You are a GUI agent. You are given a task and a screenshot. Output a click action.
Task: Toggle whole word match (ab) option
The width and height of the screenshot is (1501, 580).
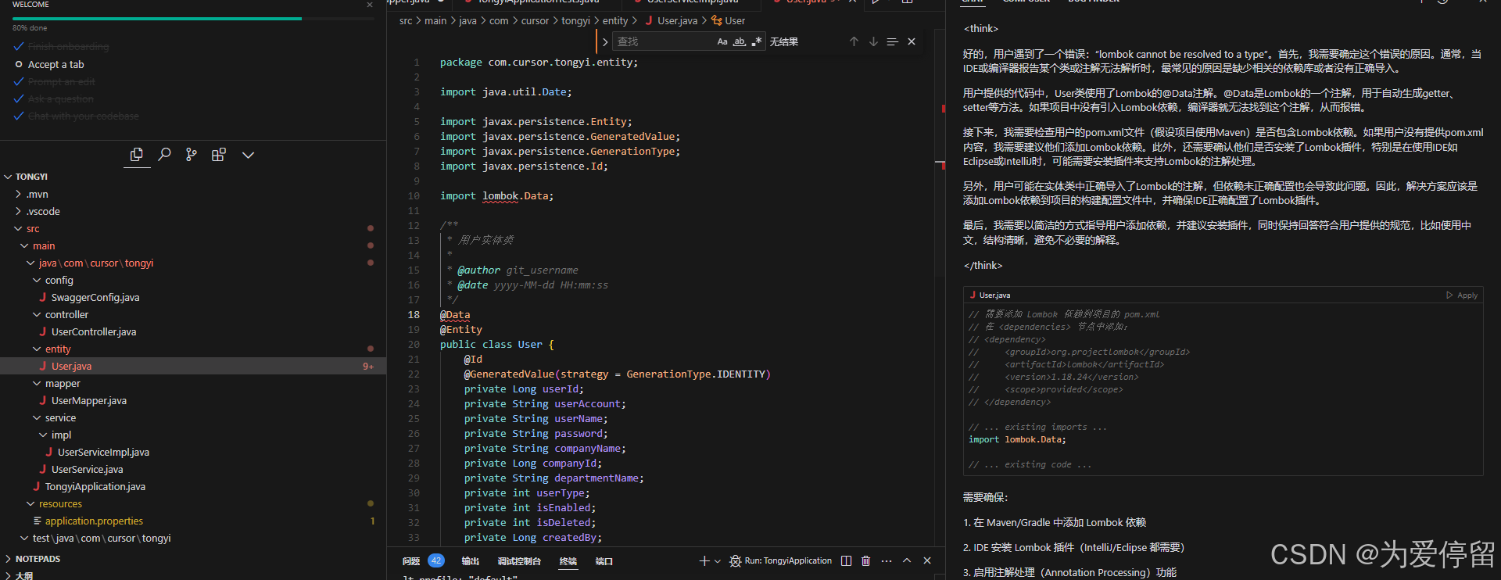click(x=740, y=41)
